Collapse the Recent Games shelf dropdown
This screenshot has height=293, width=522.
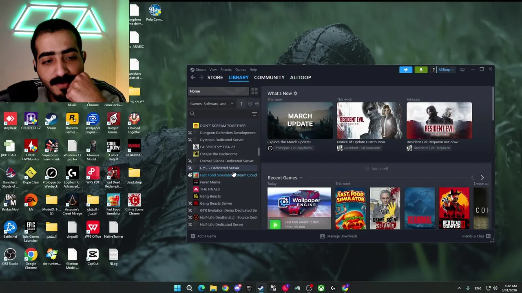tap(301, 178)
